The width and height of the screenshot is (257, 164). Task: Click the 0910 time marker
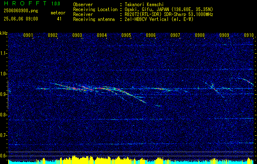point(249,35)
